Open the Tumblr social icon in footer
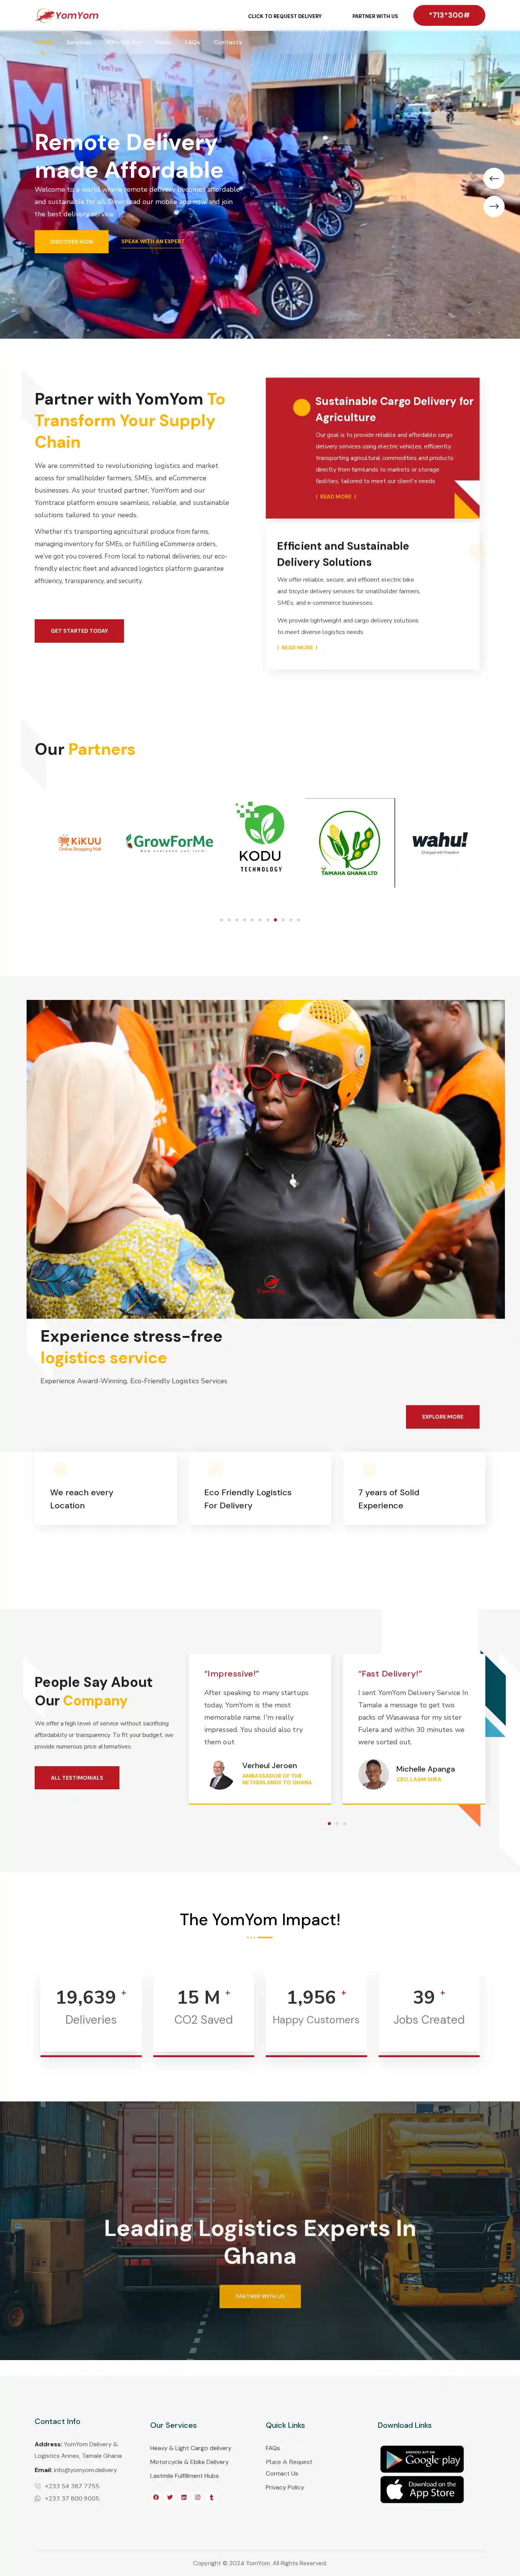Screen dimensions: 520x2576 point(211,2497)
